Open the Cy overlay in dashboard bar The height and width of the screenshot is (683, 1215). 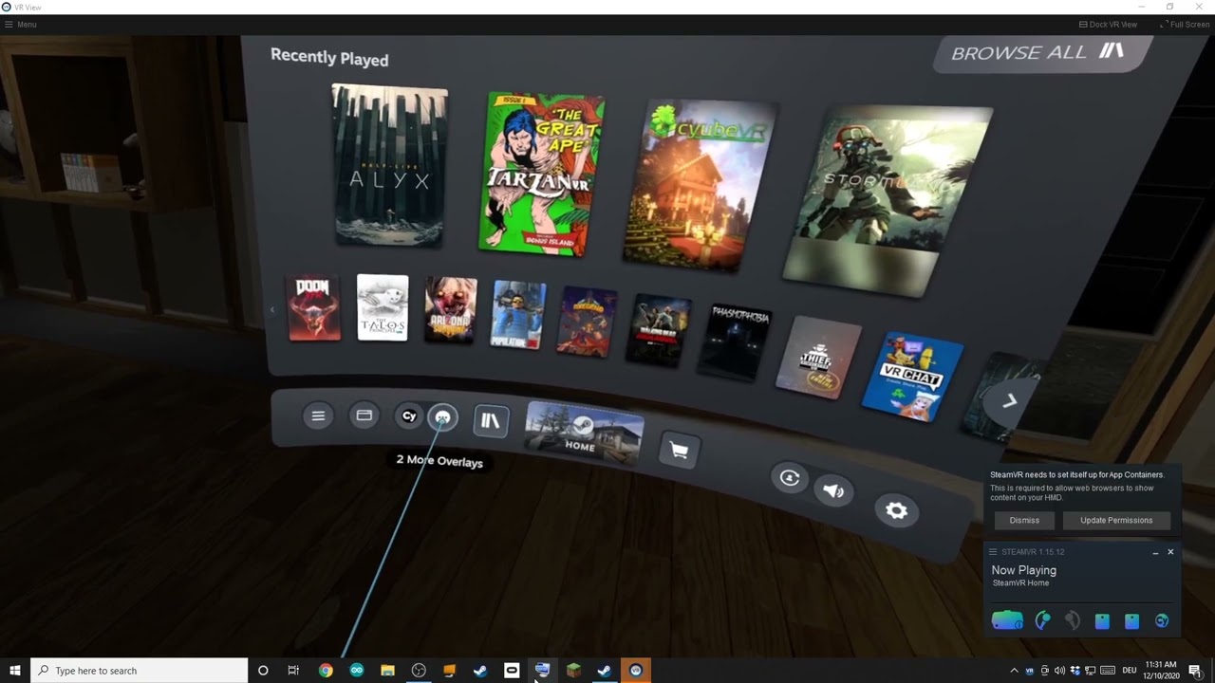(409, 416)
